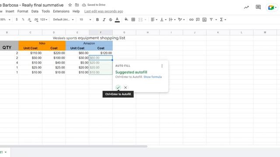
Task: Open the Extensions menu
Action: [x=61, y=11]
